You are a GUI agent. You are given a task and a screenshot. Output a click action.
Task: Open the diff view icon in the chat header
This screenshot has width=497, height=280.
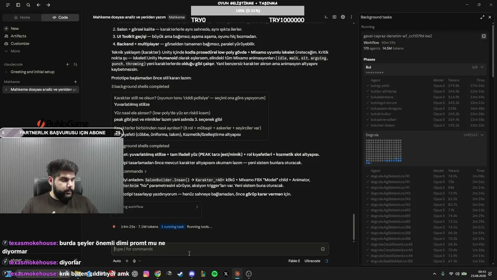pyautogui.click(x=334, y=17)
